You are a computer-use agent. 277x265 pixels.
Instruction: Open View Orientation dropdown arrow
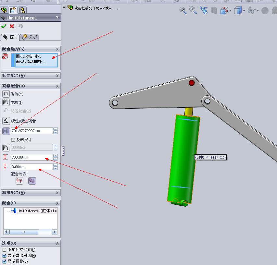[x=230, y=11]
